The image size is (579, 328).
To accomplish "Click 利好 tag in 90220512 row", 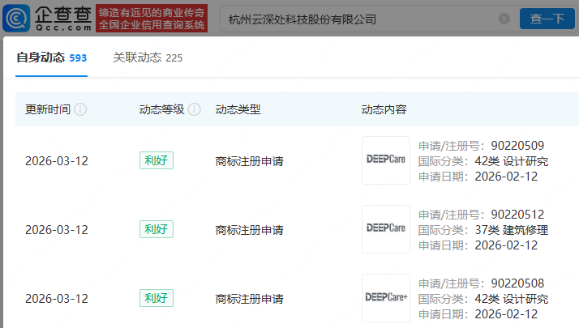I will (x=157, y=229).
